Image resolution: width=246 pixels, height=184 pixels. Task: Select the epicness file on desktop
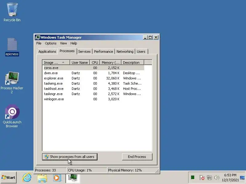[12, 47]
